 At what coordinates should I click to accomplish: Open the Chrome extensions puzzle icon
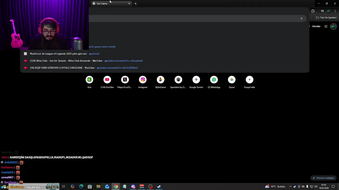313,11
